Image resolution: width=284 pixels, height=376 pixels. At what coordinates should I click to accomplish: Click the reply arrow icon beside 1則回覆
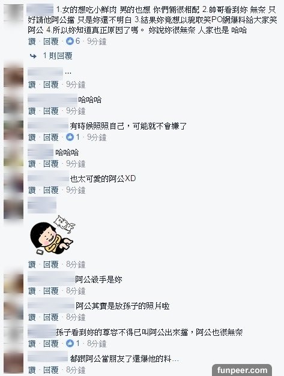click(34, 56)
